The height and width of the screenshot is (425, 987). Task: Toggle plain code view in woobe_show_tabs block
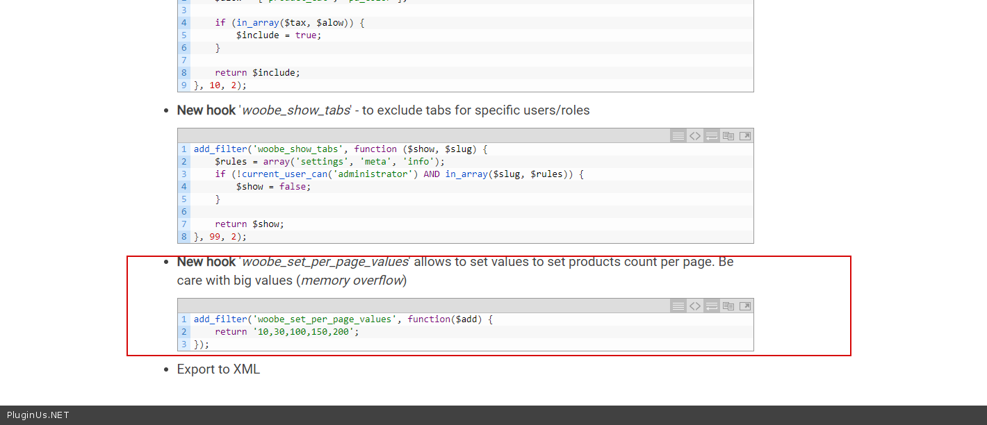pyautogui.click(x=694, y=136)
